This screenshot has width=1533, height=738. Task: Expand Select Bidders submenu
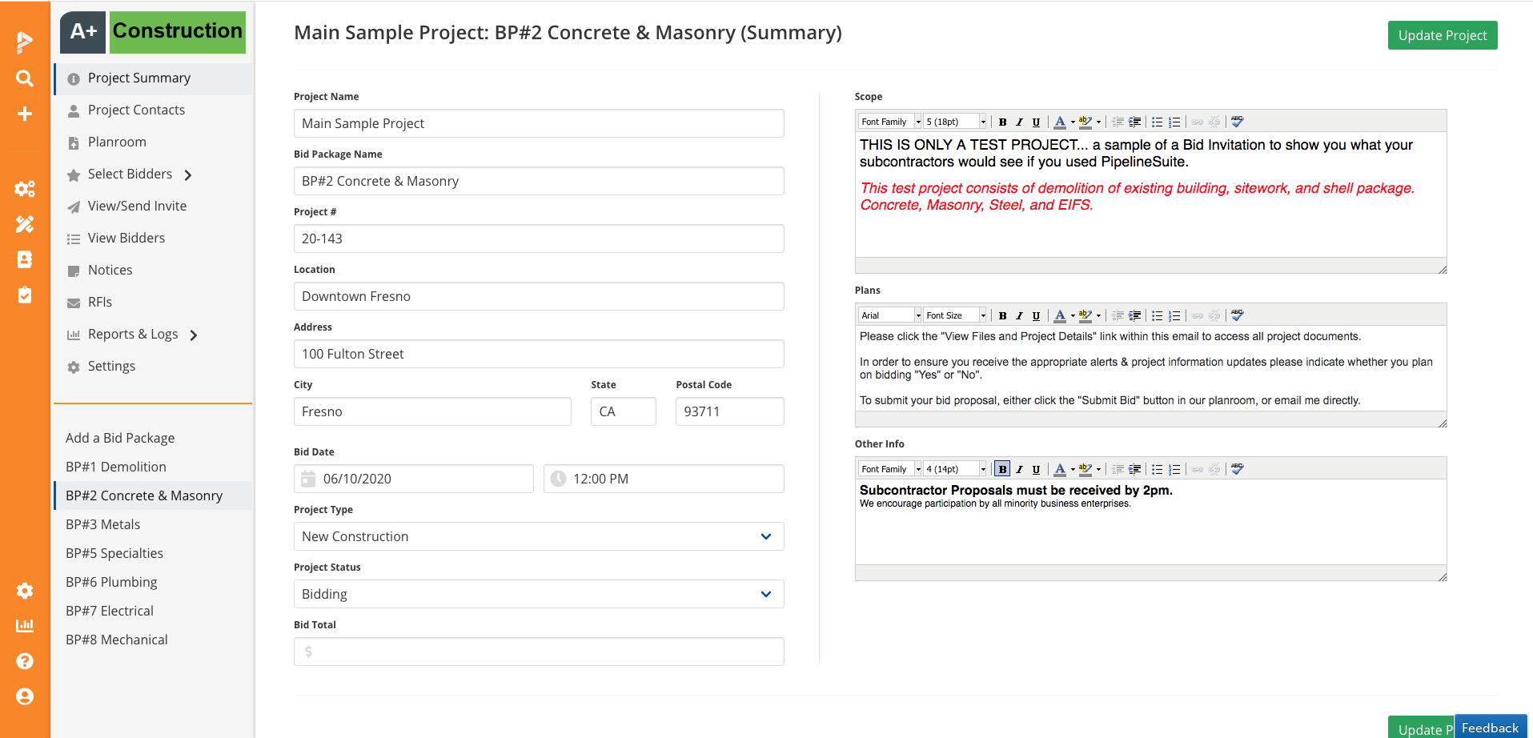[188, 174]
